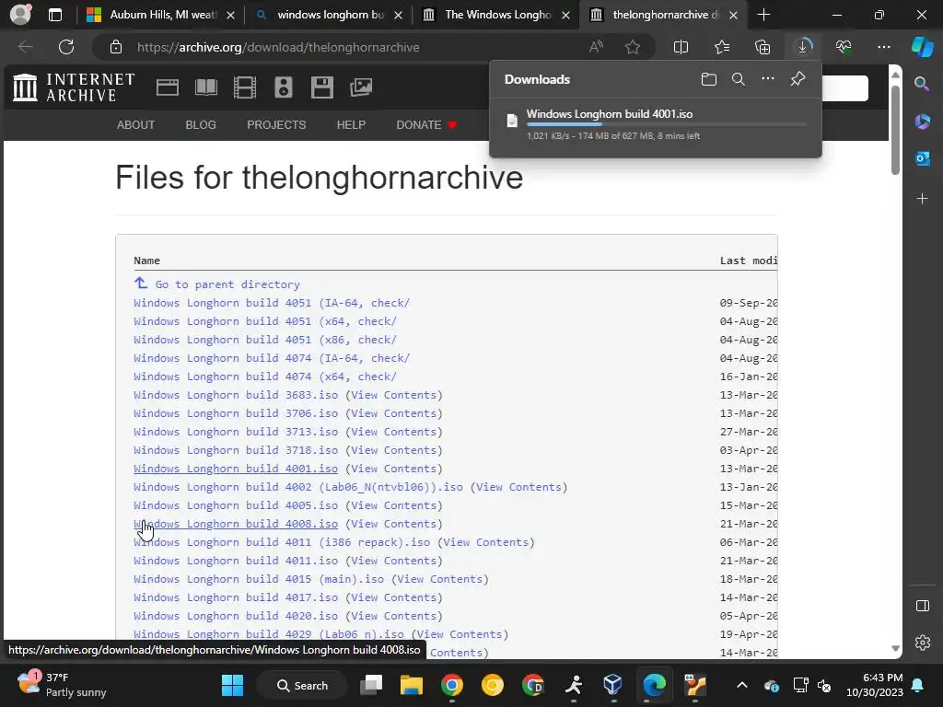Pin the Downloads panel
The width and height of the screenshot is (943, 707).
tap(797, 79)
